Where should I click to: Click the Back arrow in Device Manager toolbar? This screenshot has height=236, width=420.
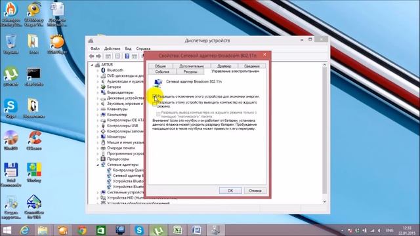point(92,56)
